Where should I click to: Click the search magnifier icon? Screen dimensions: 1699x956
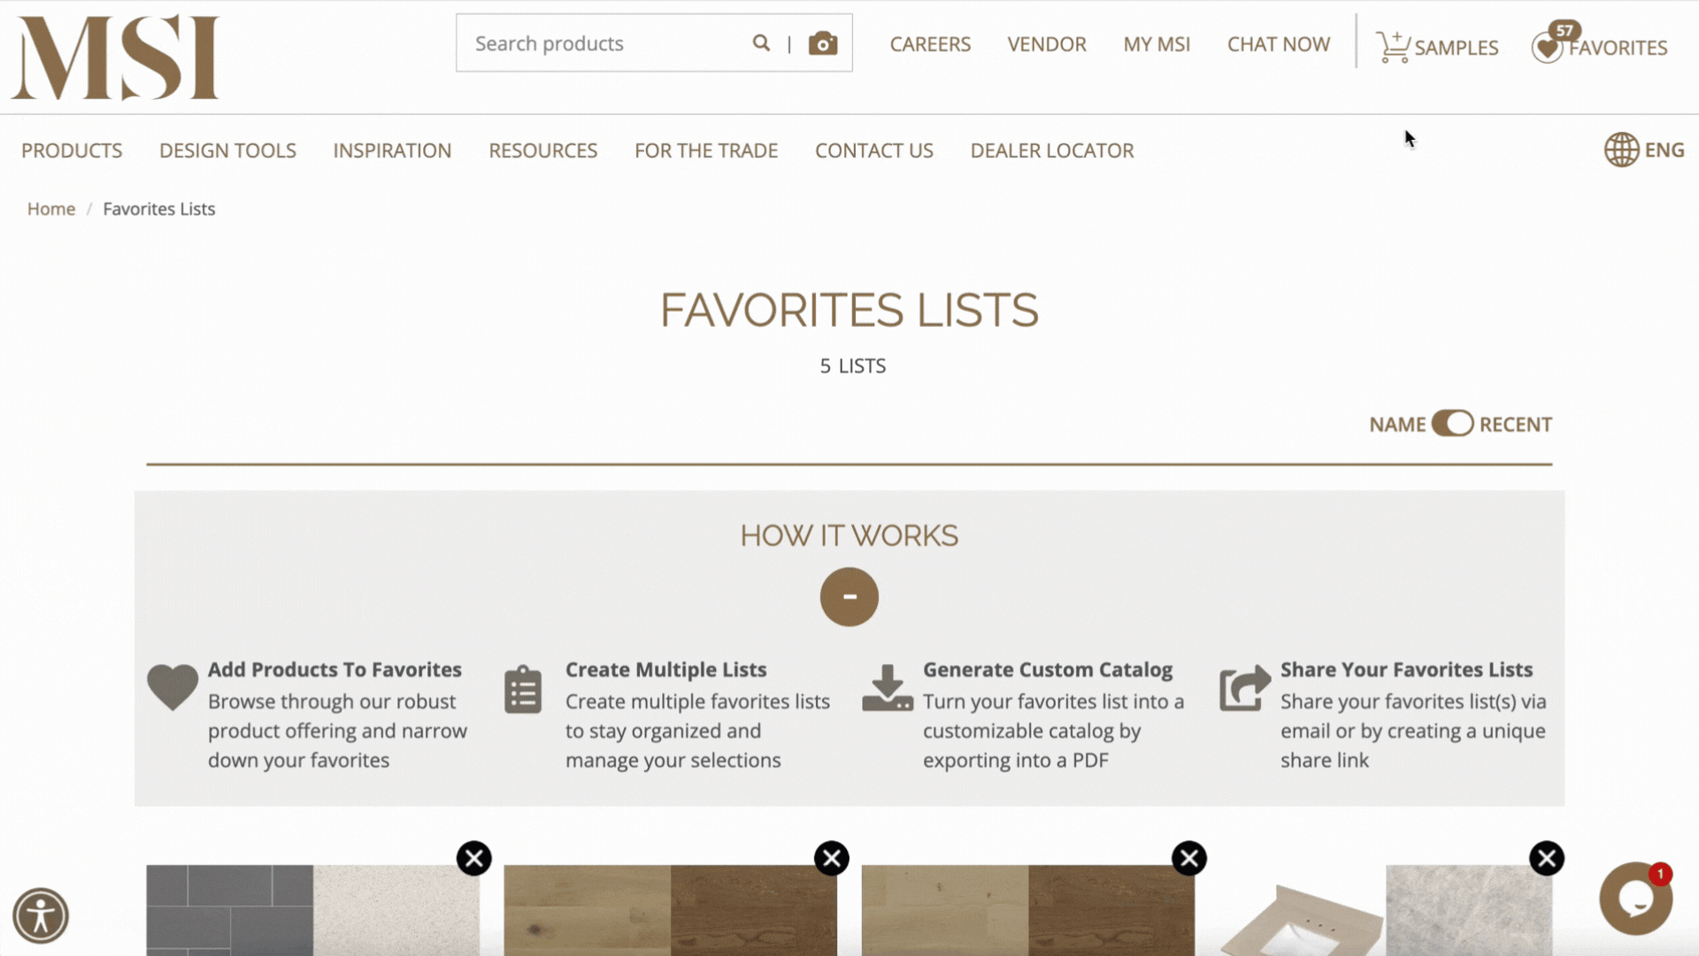coord(759,43)
